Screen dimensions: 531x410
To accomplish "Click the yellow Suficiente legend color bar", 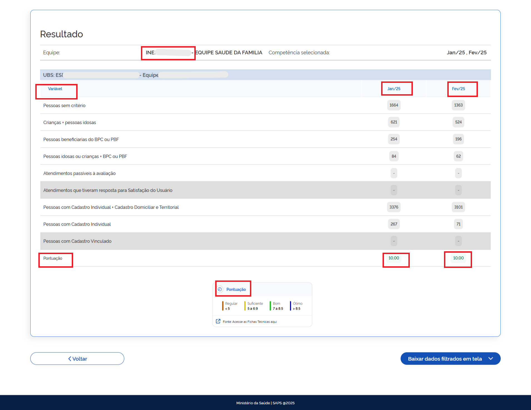I will pyautogui.click(x=245, y=306).
